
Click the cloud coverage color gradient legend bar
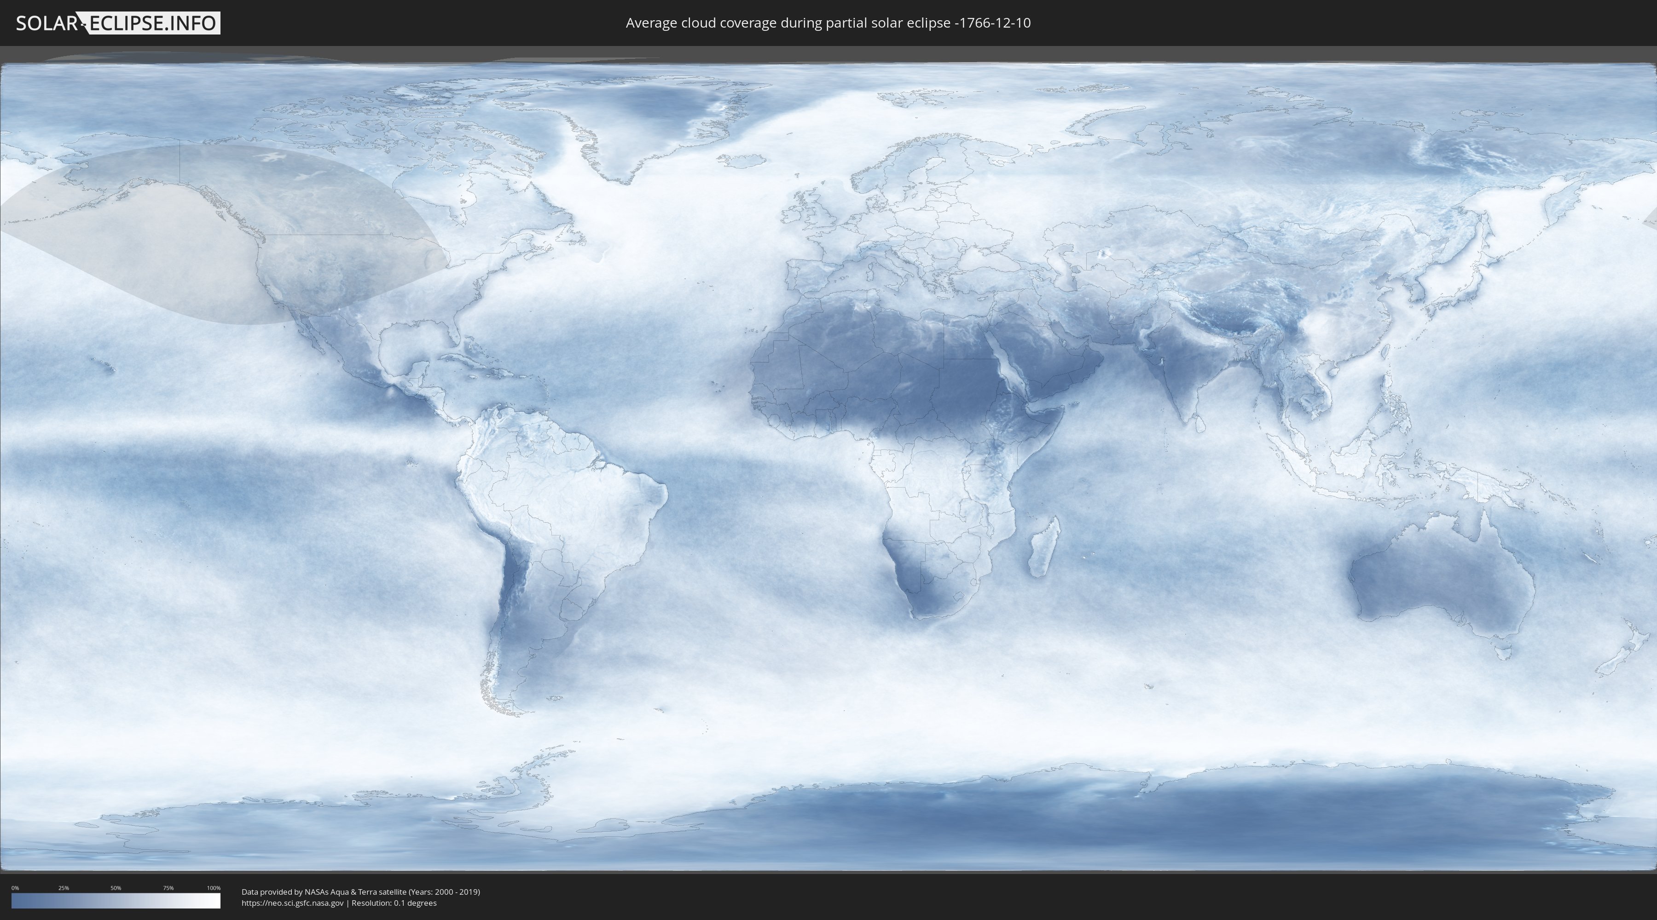click(116, 901)
